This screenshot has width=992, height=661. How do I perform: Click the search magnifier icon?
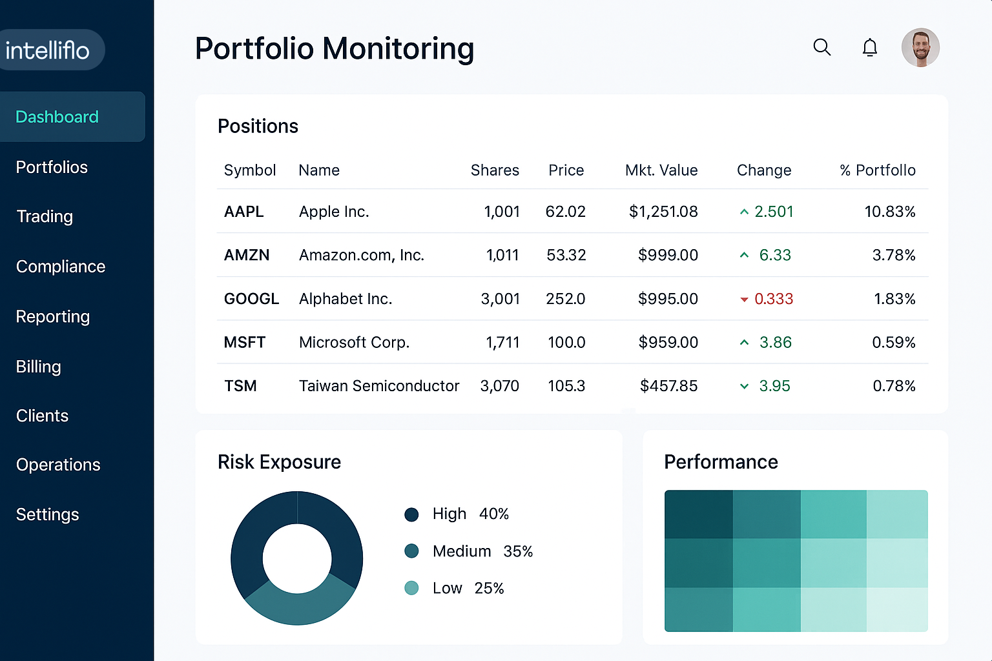(821, 47)
